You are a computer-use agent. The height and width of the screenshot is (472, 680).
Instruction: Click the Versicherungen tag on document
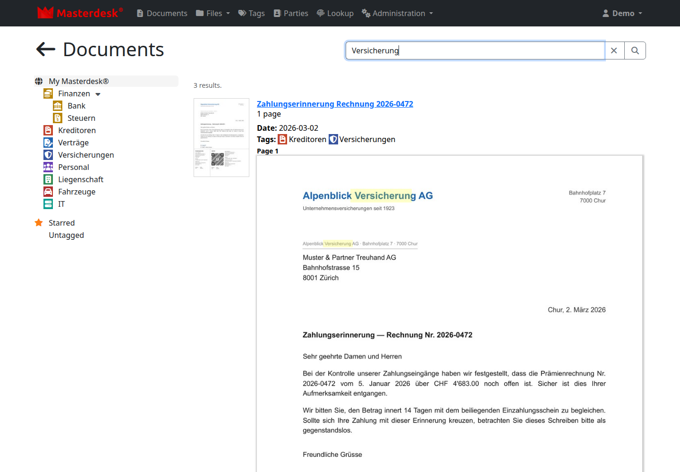(x=362, y=139)
